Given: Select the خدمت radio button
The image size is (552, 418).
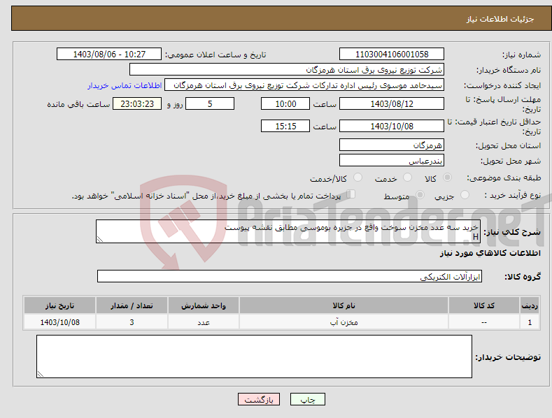Looking at the screenshot, I should tap(407, 178).
